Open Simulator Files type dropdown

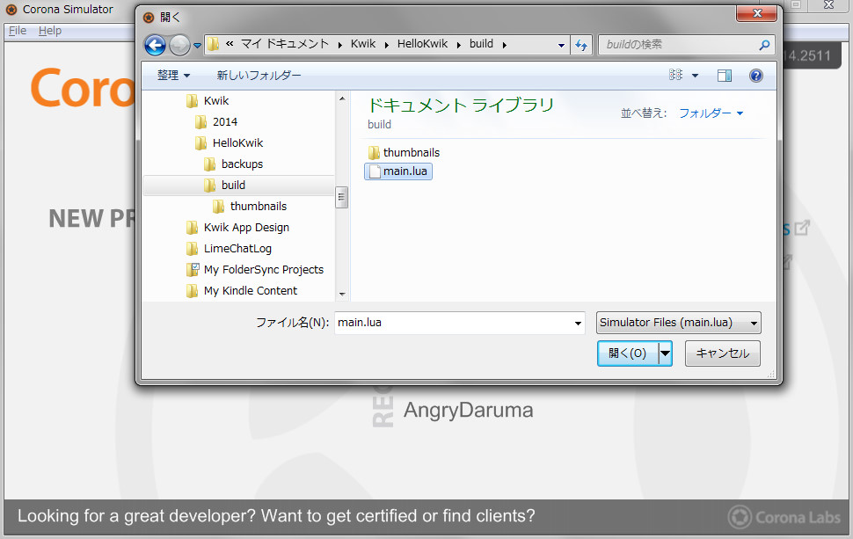tap(678, 323)
